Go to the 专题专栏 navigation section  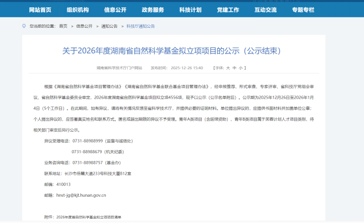(x=303, y=10)
